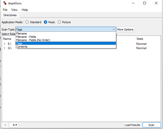Choose Filename - Fields scan type
The image size is (163, 129).
click(66, 37)
